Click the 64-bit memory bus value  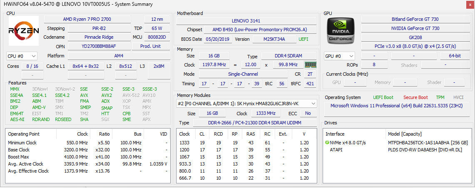point(455,56)
